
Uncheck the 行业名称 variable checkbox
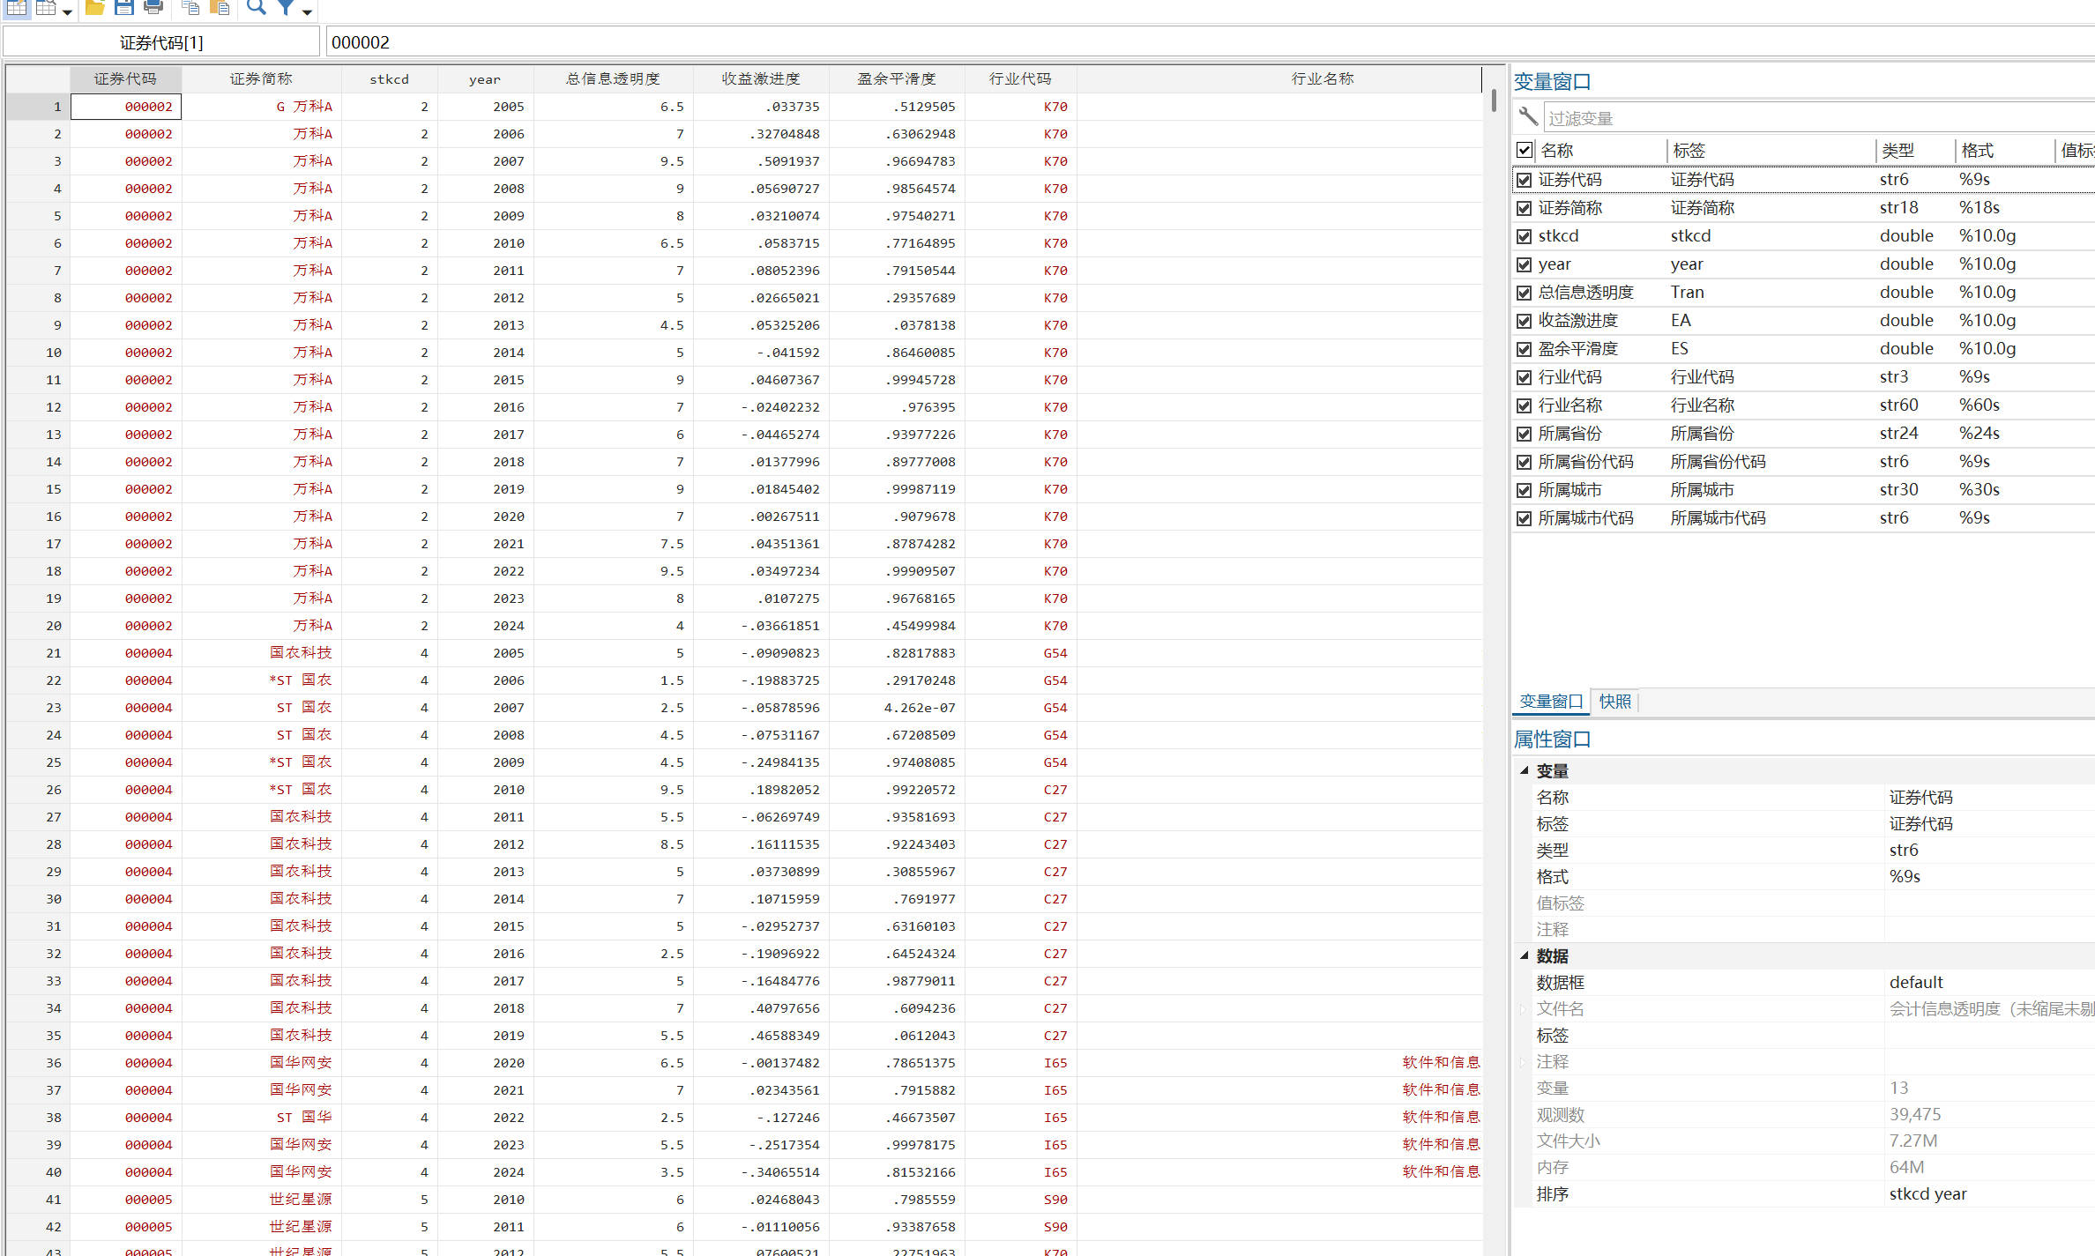click(x=1524, y=405)
